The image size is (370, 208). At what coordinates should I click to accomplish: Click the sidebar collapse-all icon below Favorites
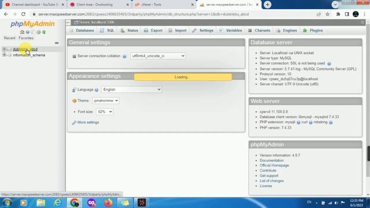pos(57,43)
